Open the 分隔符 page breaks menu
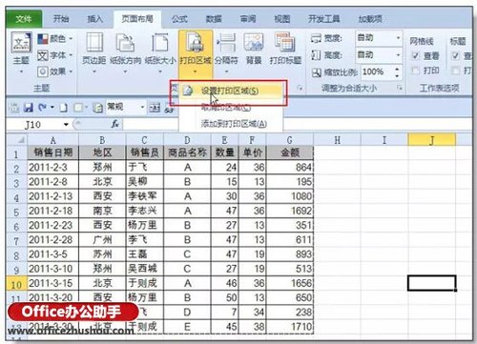 tap(226, 52)
